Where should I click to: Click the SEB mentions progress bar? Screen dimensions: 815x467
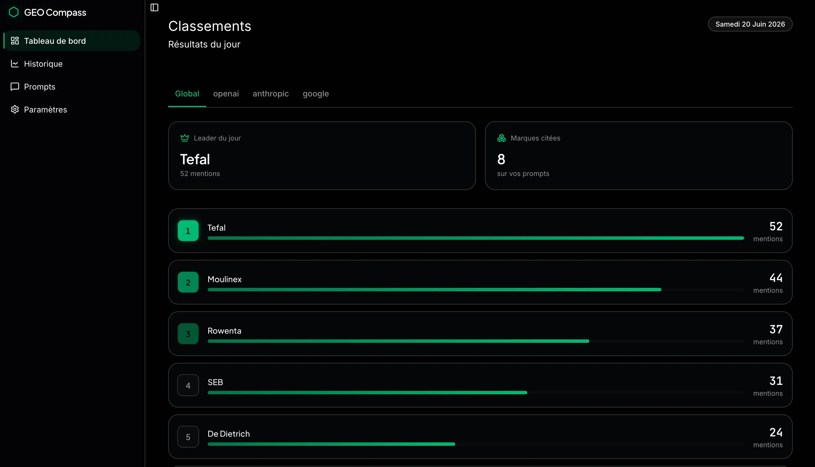pyautogui.click(x=476, y=393)
